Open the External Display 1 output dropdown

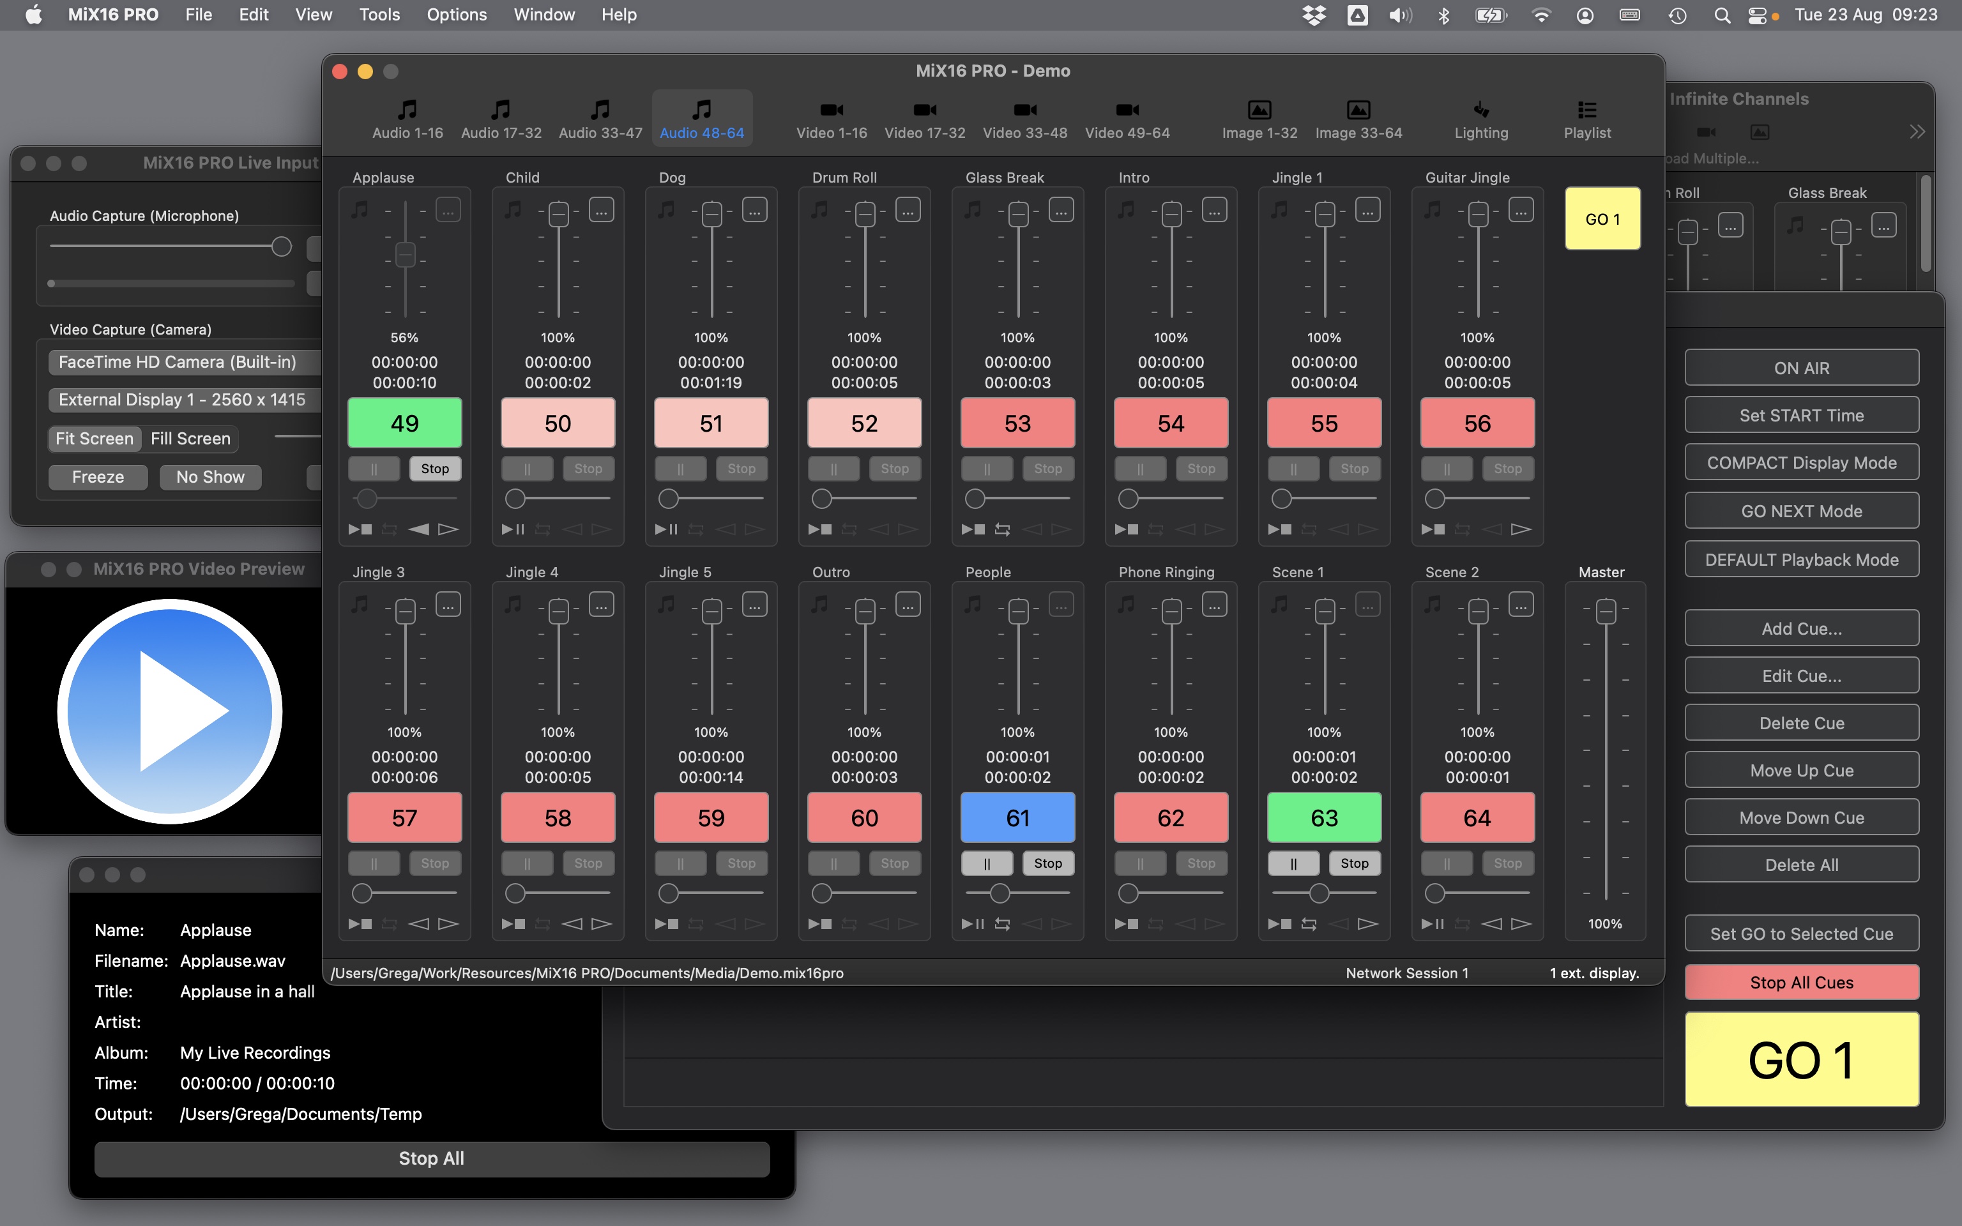pos(185,400)
